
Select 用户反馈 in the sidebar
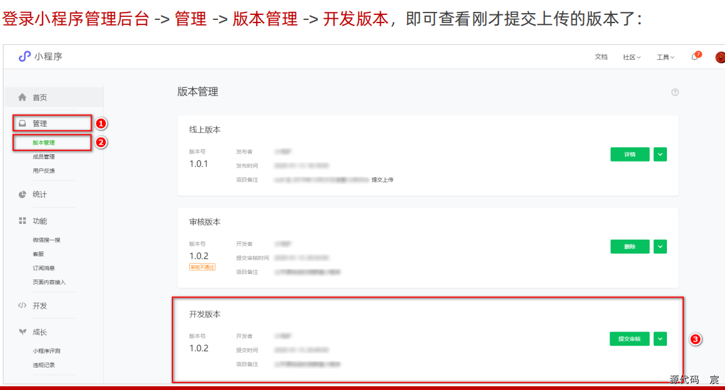point(44,170)
